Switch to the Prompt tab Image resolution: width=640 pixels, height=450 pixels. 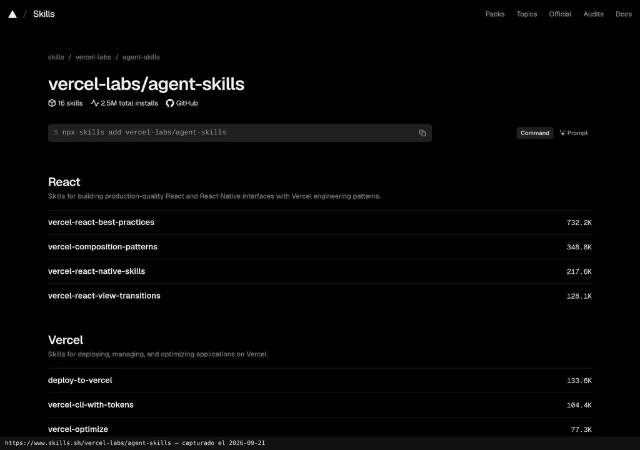tap(574, 133)
